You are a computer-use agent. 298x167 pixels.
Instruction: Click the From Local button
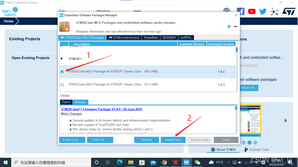(72, 140)
